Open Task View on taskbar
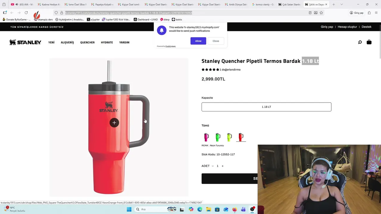 pos(182,209)
